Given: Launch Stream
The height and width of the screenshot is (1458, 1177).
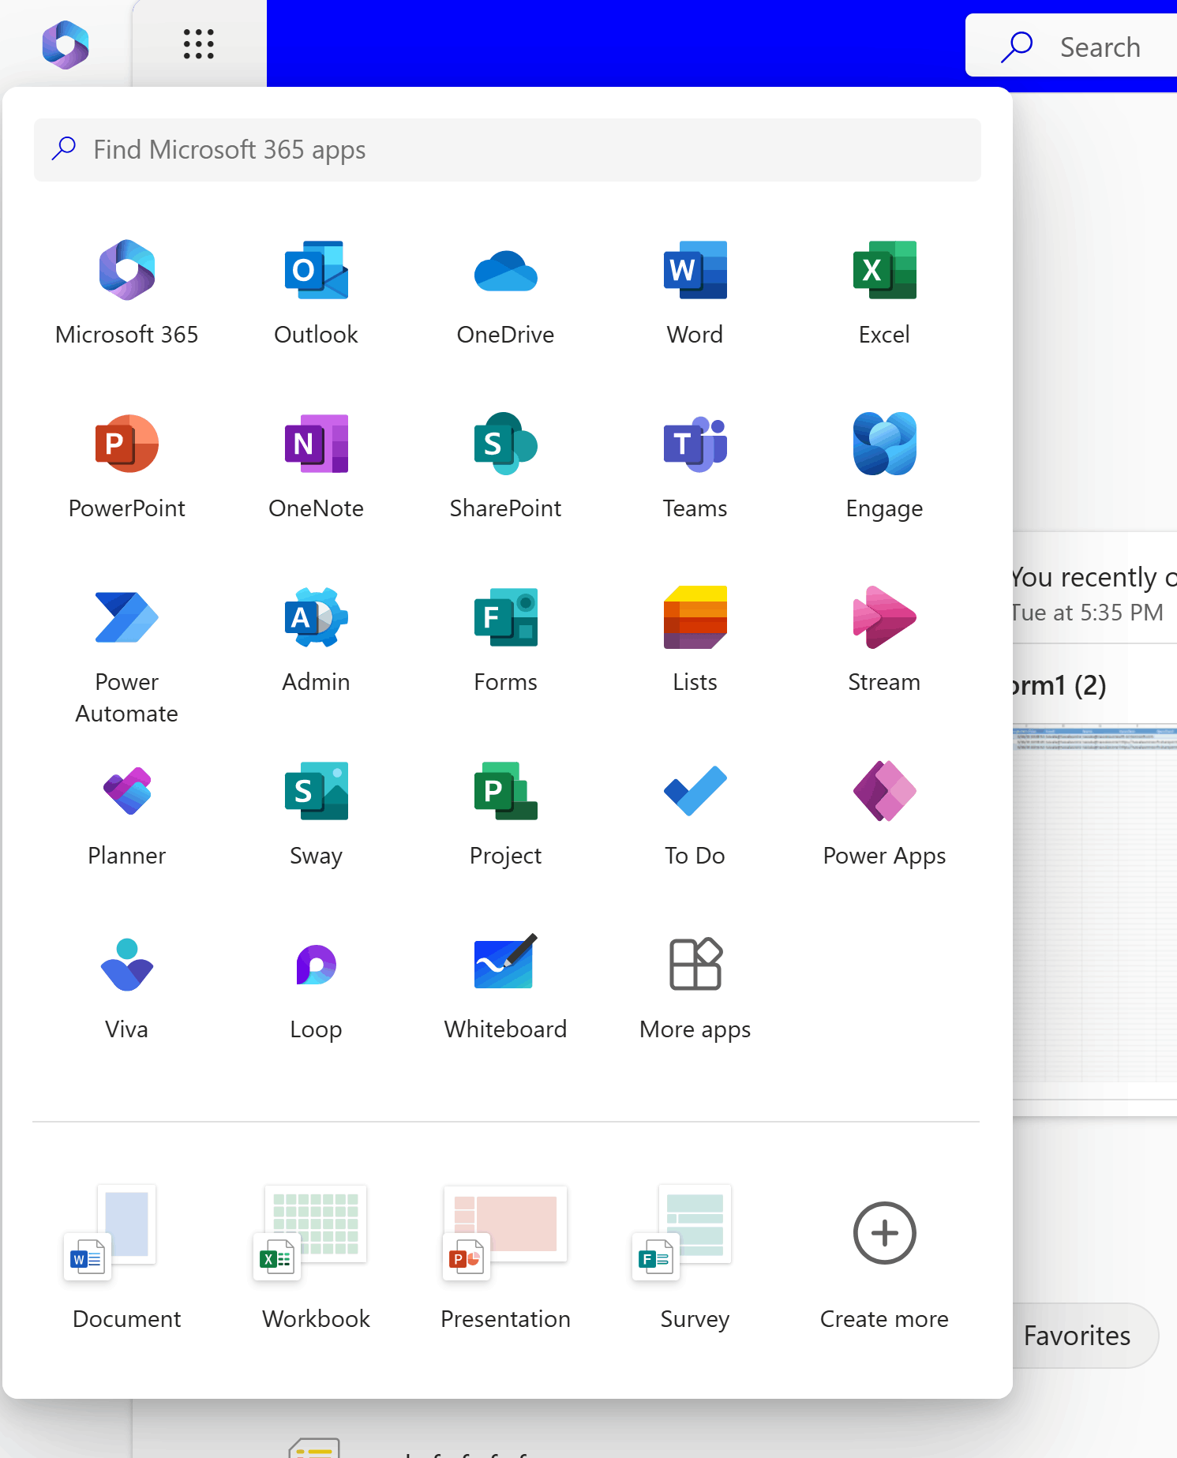Looking at the screenshot, I should click(884, 640).
